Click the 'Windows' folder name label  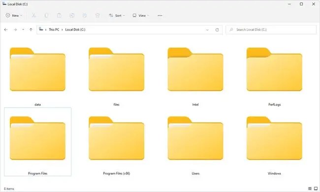pyautogui.click(x=274, y=173)
